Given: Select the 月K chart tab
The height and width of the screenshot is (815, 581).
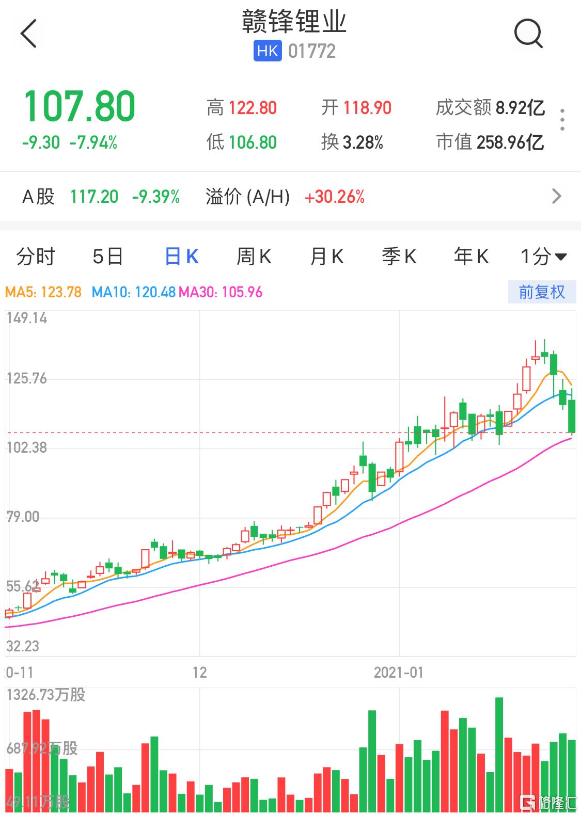Looking at the screenshot, I should tap(327, 257).
